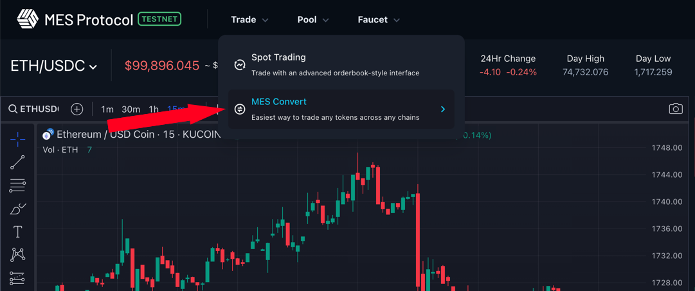Switch chart to 1m timeframe
The width and height of the screenshot is (695, 291).
(x=107, y=109)
